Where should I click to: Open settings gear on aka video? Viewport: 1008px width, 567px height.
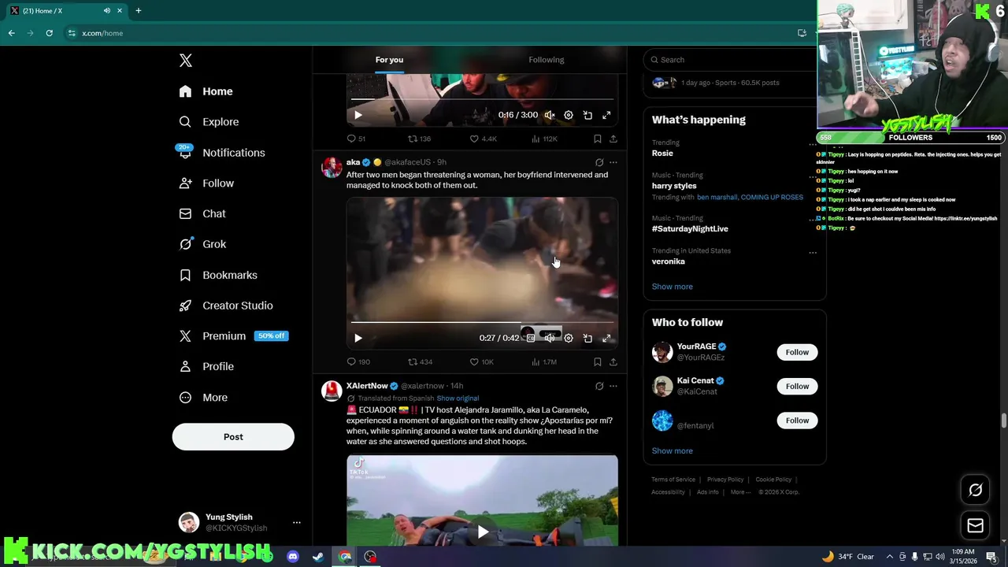pyautogui.click(x=569, y=338)
